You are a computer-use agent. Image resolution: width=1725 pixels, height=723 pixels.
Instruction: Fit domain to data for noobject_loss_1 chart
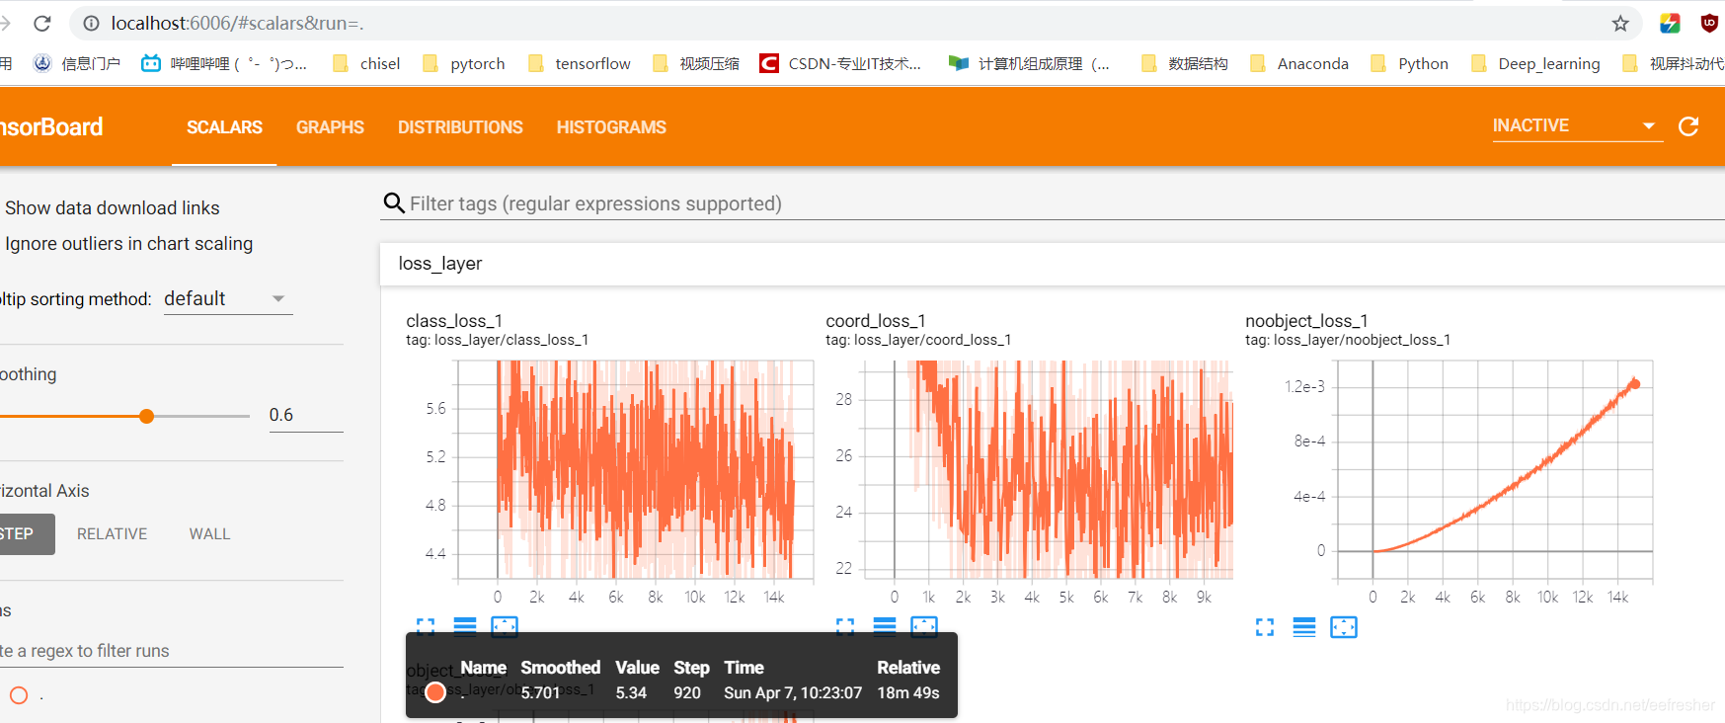click(1344, 627)
